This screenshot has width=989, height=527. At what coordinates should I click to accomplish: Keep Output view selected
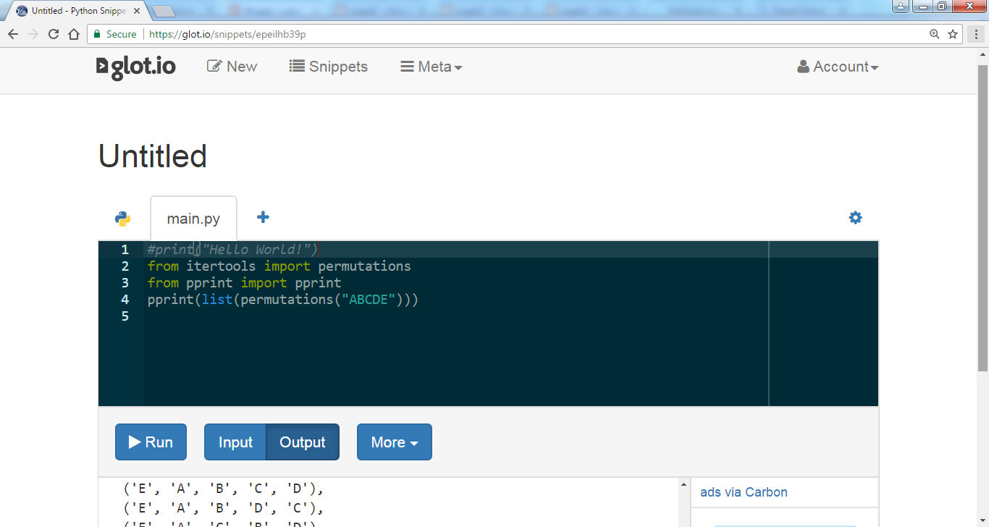[303, 442]
